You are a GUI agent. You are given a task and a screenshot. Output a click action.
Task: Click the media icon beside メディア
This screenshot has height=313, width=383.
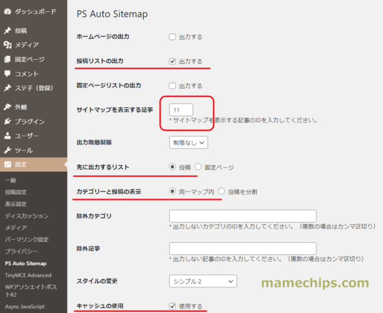coord(8,45)
